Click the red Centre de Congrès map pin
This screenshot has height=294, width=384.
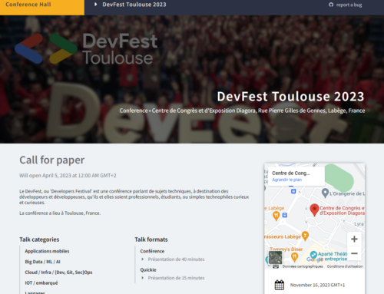click(x=314, y=210)
